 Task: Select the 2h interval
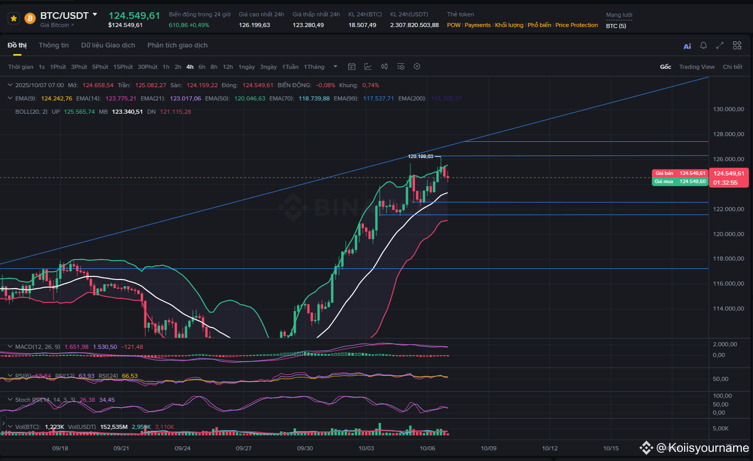(178, 67)
